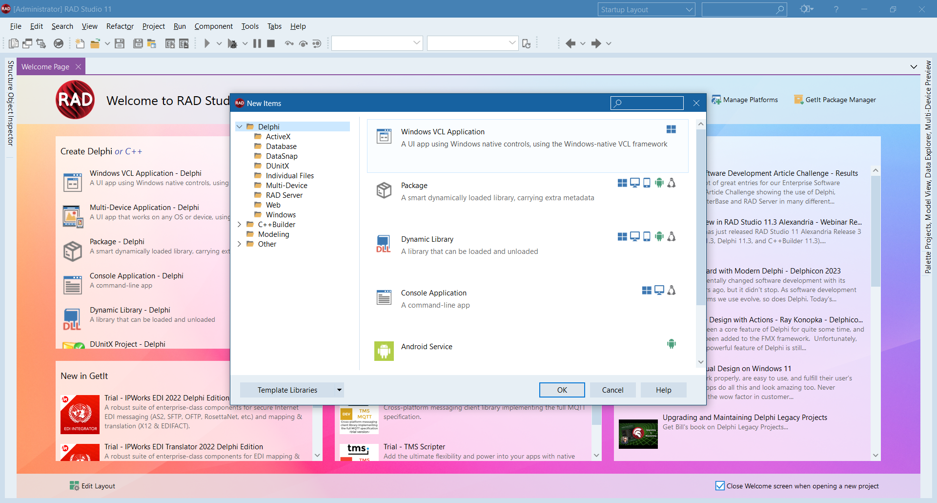Click the Run play icon in toolbar
Screen dimensions: 937x503
207,43
